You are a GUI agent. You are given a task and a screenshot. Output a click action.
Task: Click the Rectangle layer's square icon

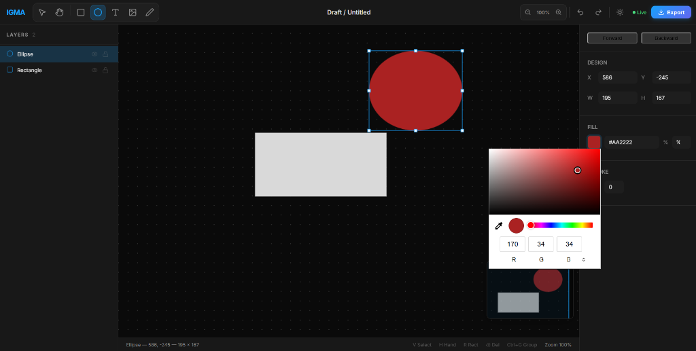tap(10, 69)
